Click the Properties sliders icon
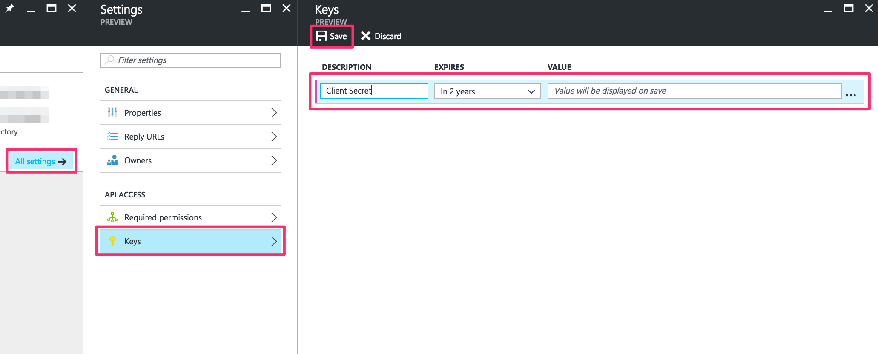Image resolution: width=878 pixels, height=354 pixels. click(x=112, y=113)
